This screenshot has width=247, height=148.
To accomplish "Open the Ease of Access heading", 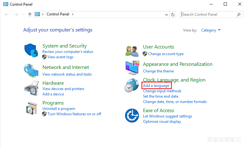I will 158,111.
